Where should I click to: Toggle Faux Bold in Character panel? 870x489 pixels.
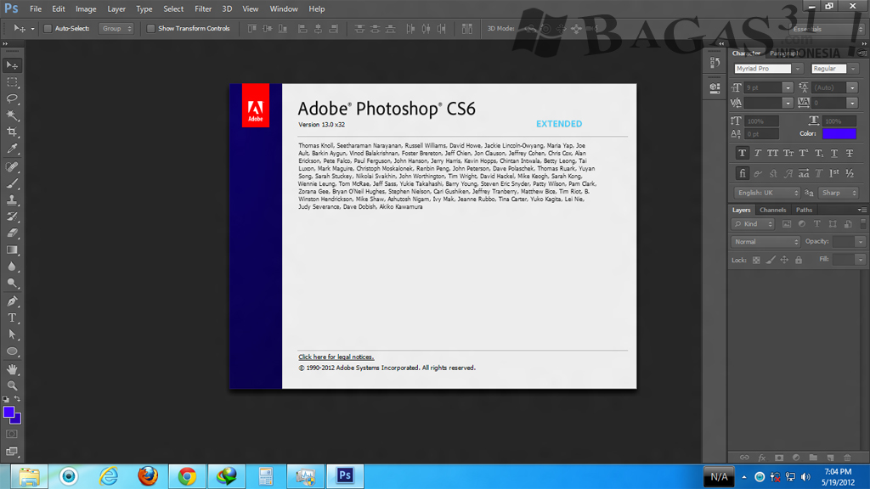coord(742,153)
